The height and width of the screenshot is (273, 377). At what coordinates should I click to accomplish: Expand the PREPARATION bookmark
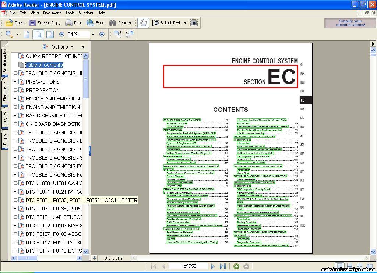15,90
